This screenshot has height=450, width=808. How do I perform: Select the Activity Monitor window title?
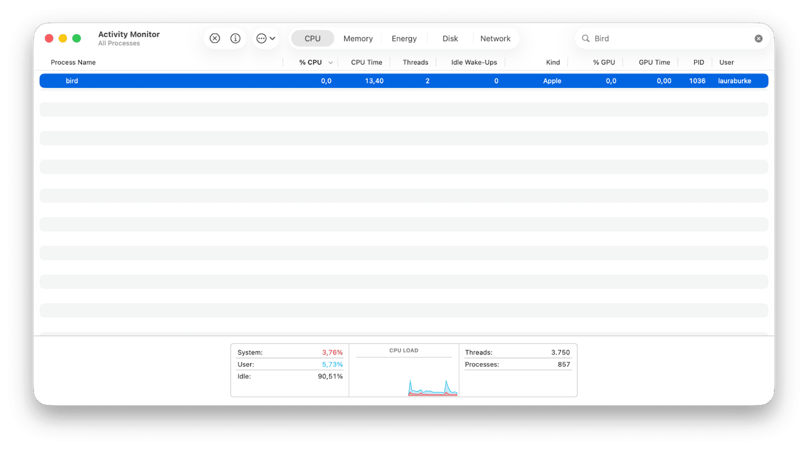(x=128, y=34)
